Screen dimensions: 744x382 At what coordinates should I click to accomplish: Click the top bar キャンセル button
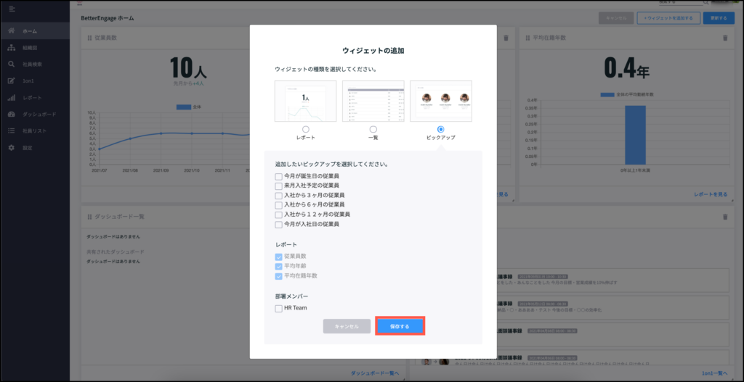[x=616, y=18]
